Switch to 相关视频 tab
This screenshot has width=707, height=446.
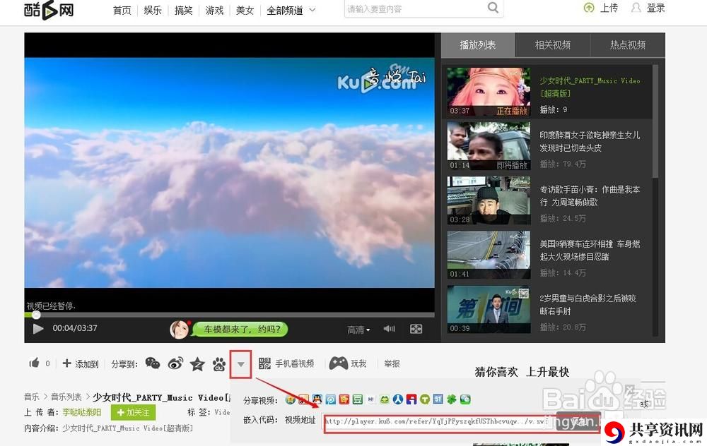[553, 44]
